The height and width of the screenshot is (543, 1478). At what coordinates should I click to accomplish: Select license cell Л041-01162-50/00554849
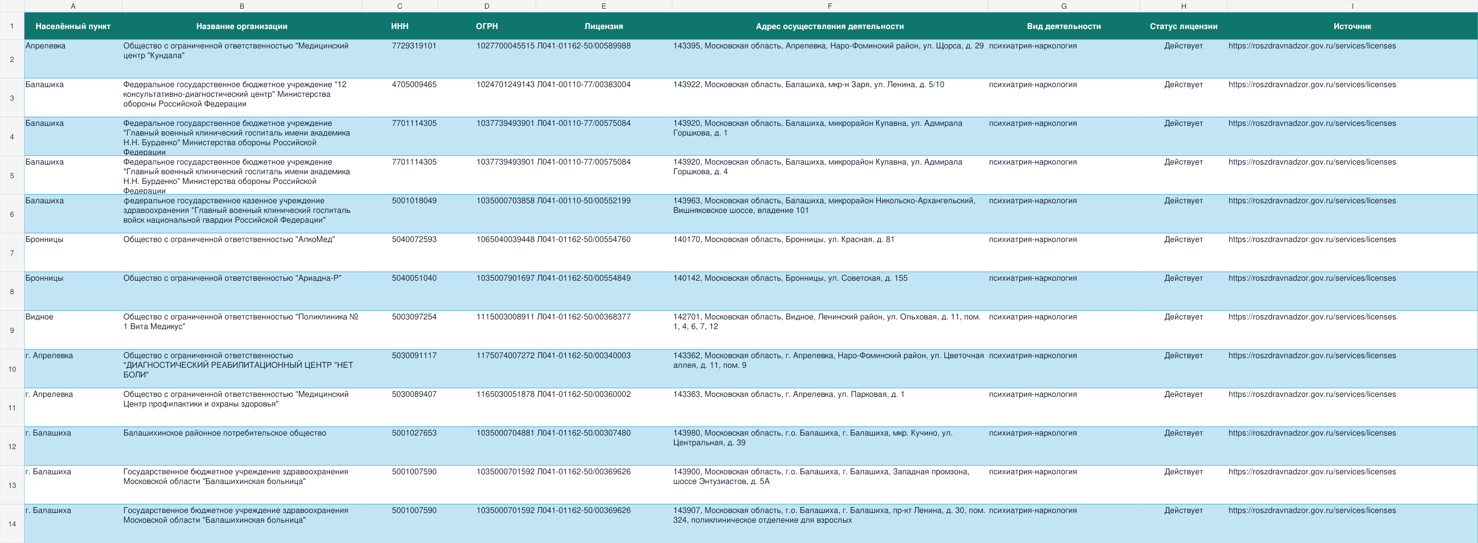coord(603,291)
